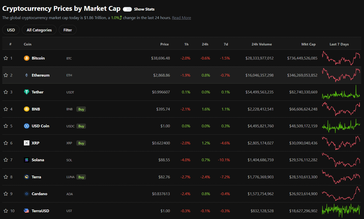Click the USD Coin logo icon
The height and width of the screenshot is (219, 364).
coord(26,126)
